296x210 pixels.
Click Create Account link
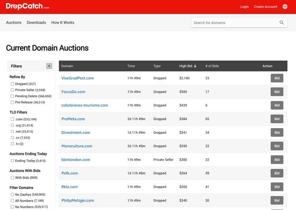tap(265, 7)
